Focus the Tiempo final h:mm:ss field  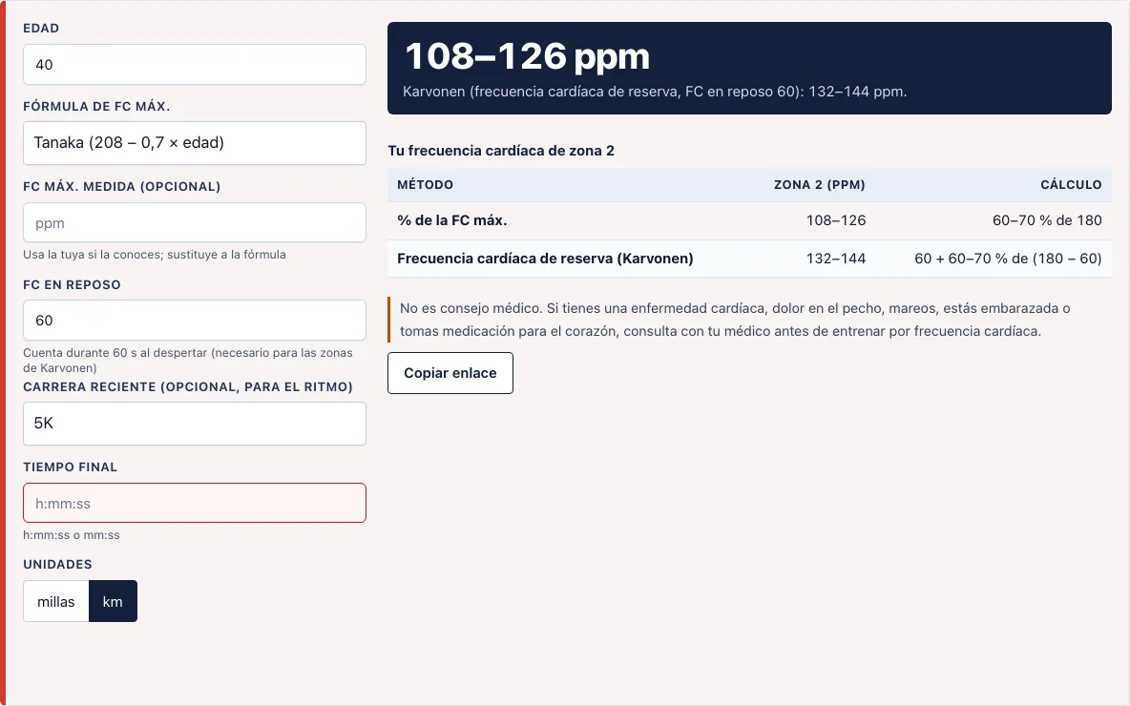tap(195, 503)
